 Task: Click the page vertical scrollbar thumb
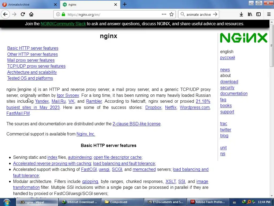tap(272, 46)
